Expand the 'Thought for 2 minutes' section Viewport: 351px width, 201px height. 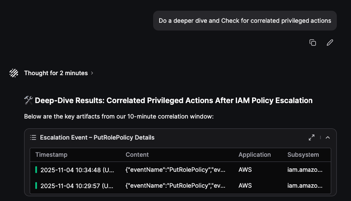click(58, 73)
